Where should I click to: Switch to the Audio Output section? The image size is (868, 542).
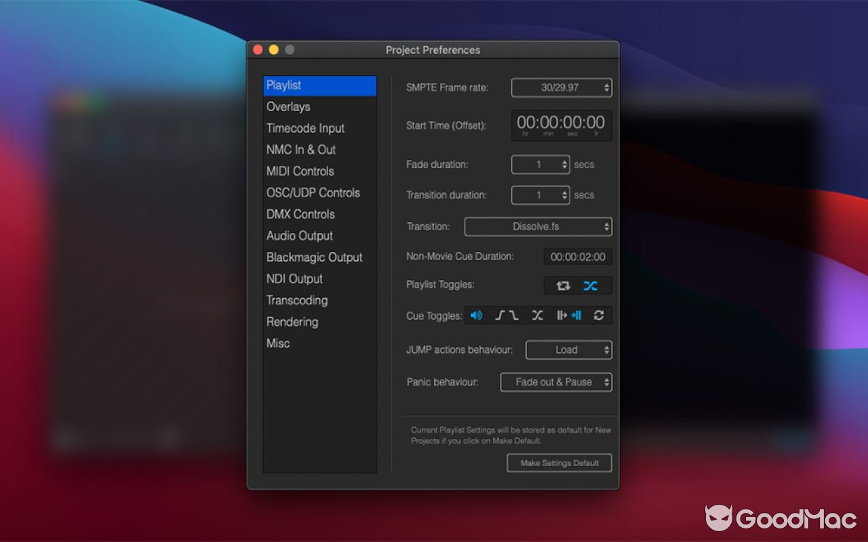[300, 236]
